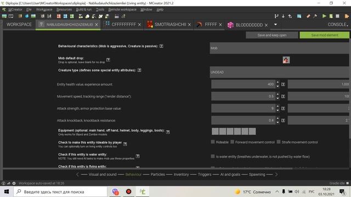The width and height of the screenshot is (351, 197).
Task: Go to Spawning section
Action: [x=257, y=175]
